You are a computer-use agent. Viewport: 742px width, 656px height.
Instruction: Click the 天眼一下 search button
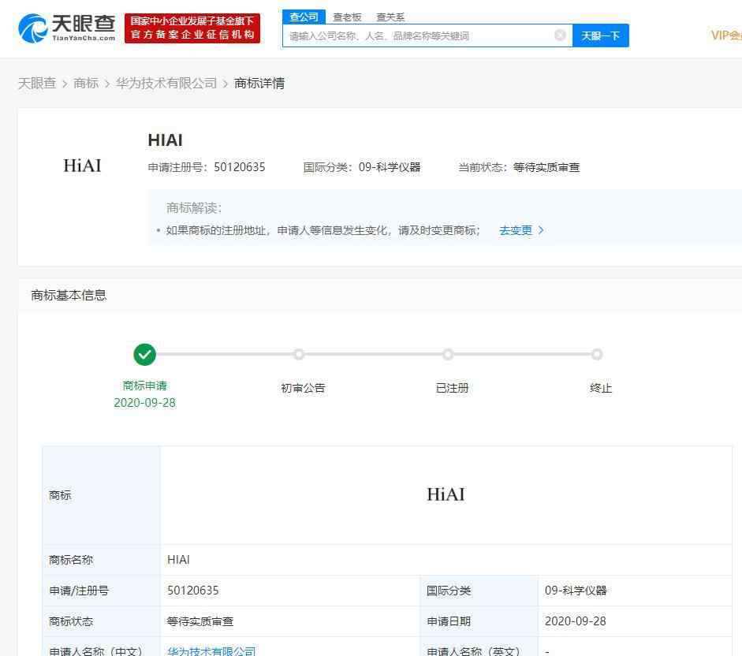[x=601, y=35]
